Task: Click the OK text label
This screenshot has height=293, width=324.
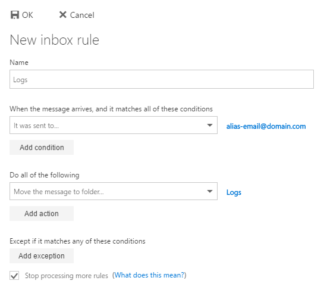Action: [27, 15]
